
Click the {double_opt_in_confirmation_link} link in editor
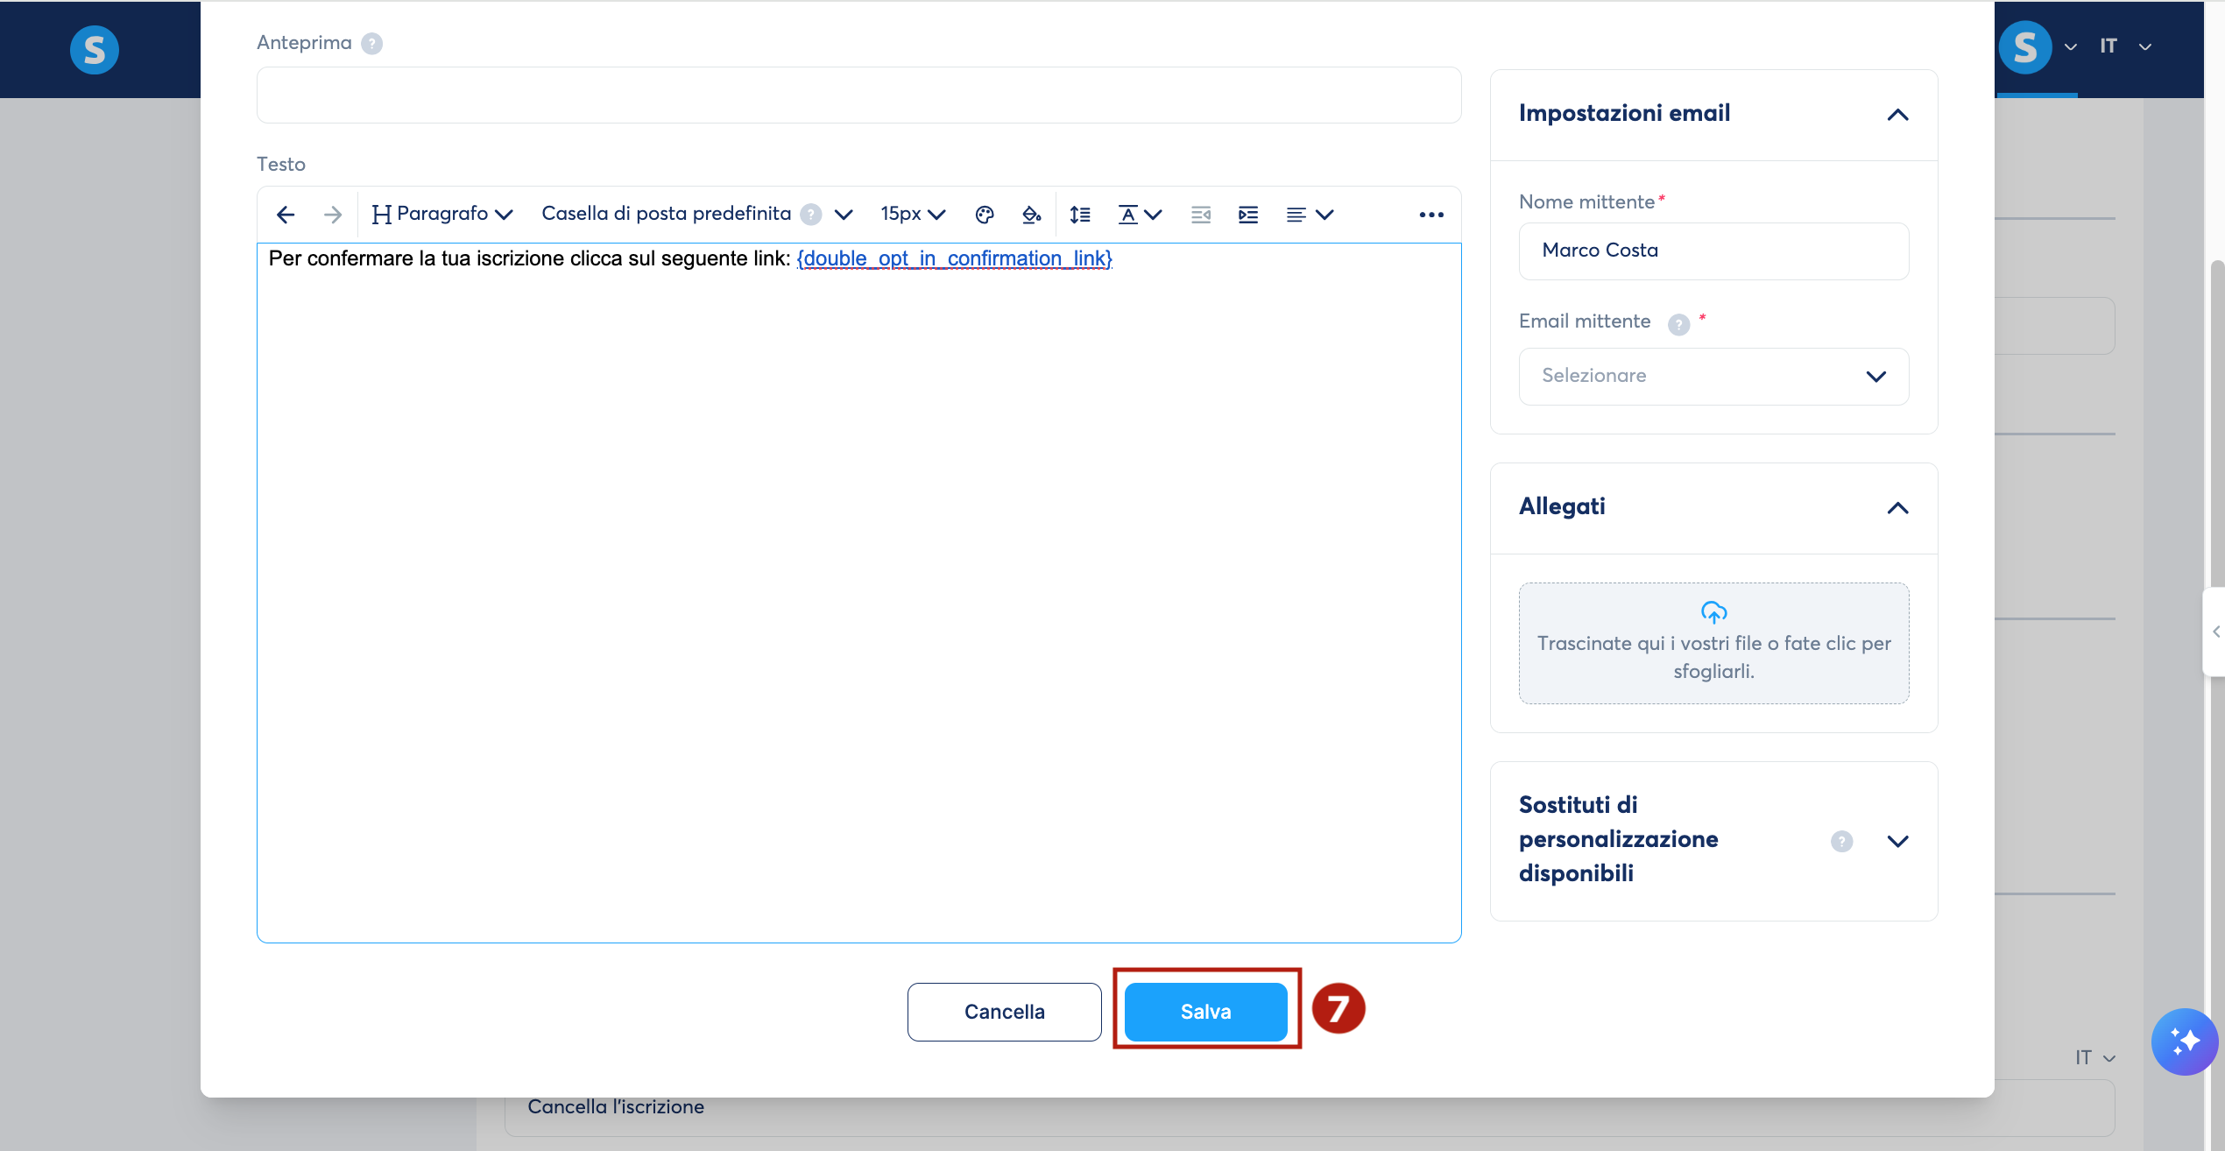click(954, 258)
